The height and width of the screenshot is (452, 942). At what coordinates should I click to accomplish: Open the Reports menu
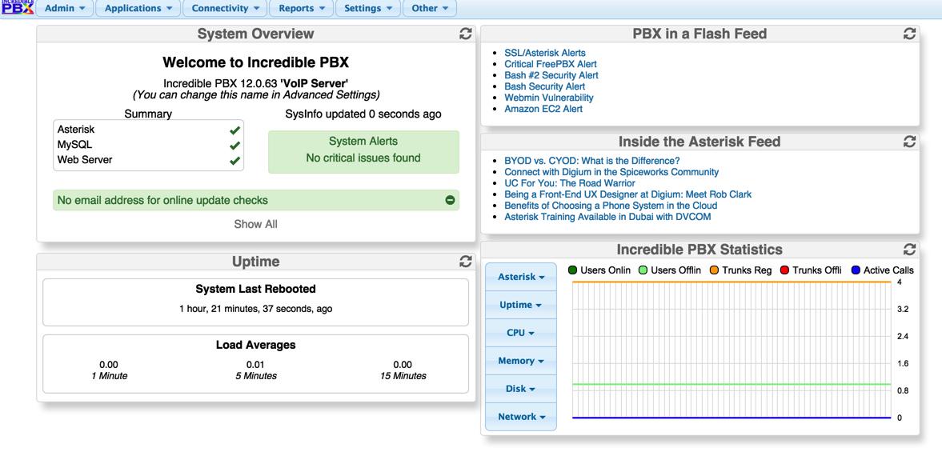pos(302,9)
